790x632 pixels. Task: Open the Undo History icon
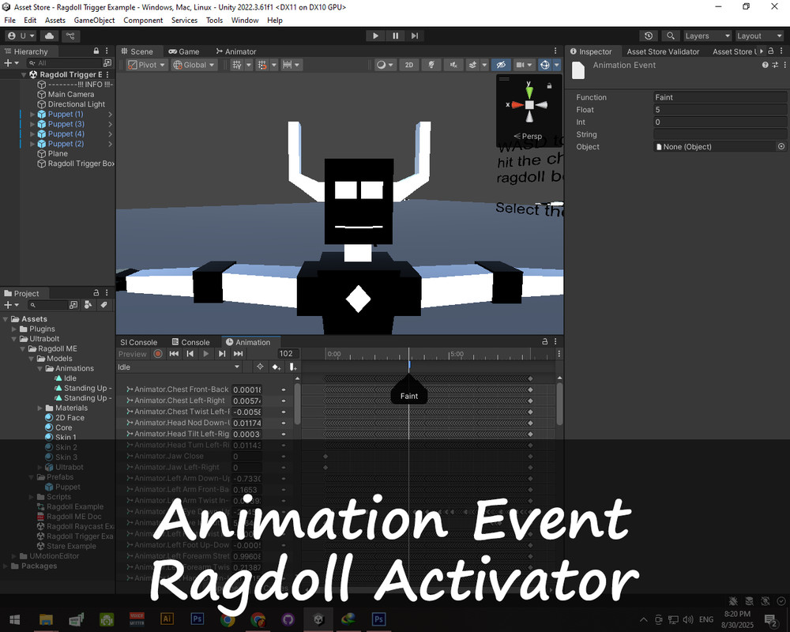tap(649, 36)
